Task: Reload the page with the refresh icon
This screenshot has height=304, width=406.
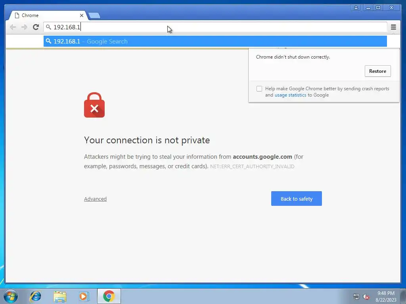Action: click(36, 27)
